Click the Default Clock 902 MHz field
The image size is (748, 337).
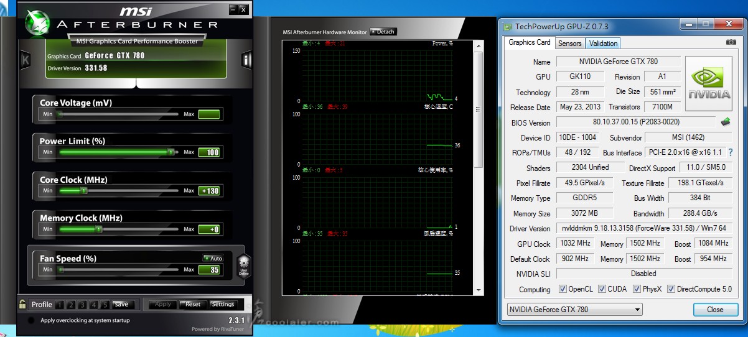(x=575, y=259)
